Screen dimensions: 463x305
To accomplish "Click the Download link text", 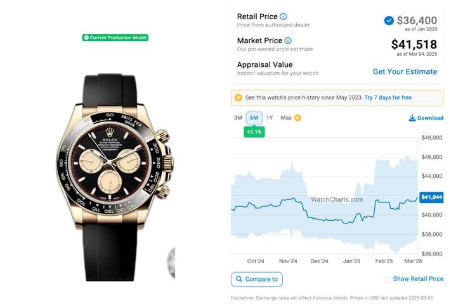I will pyautogui.click(x=430, y=118).
